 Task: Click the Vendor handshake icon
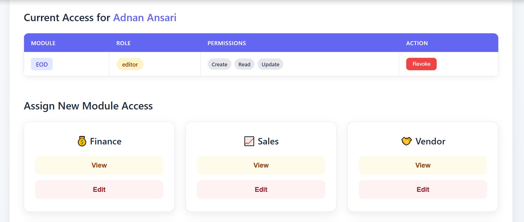click(x=406, y=141)
